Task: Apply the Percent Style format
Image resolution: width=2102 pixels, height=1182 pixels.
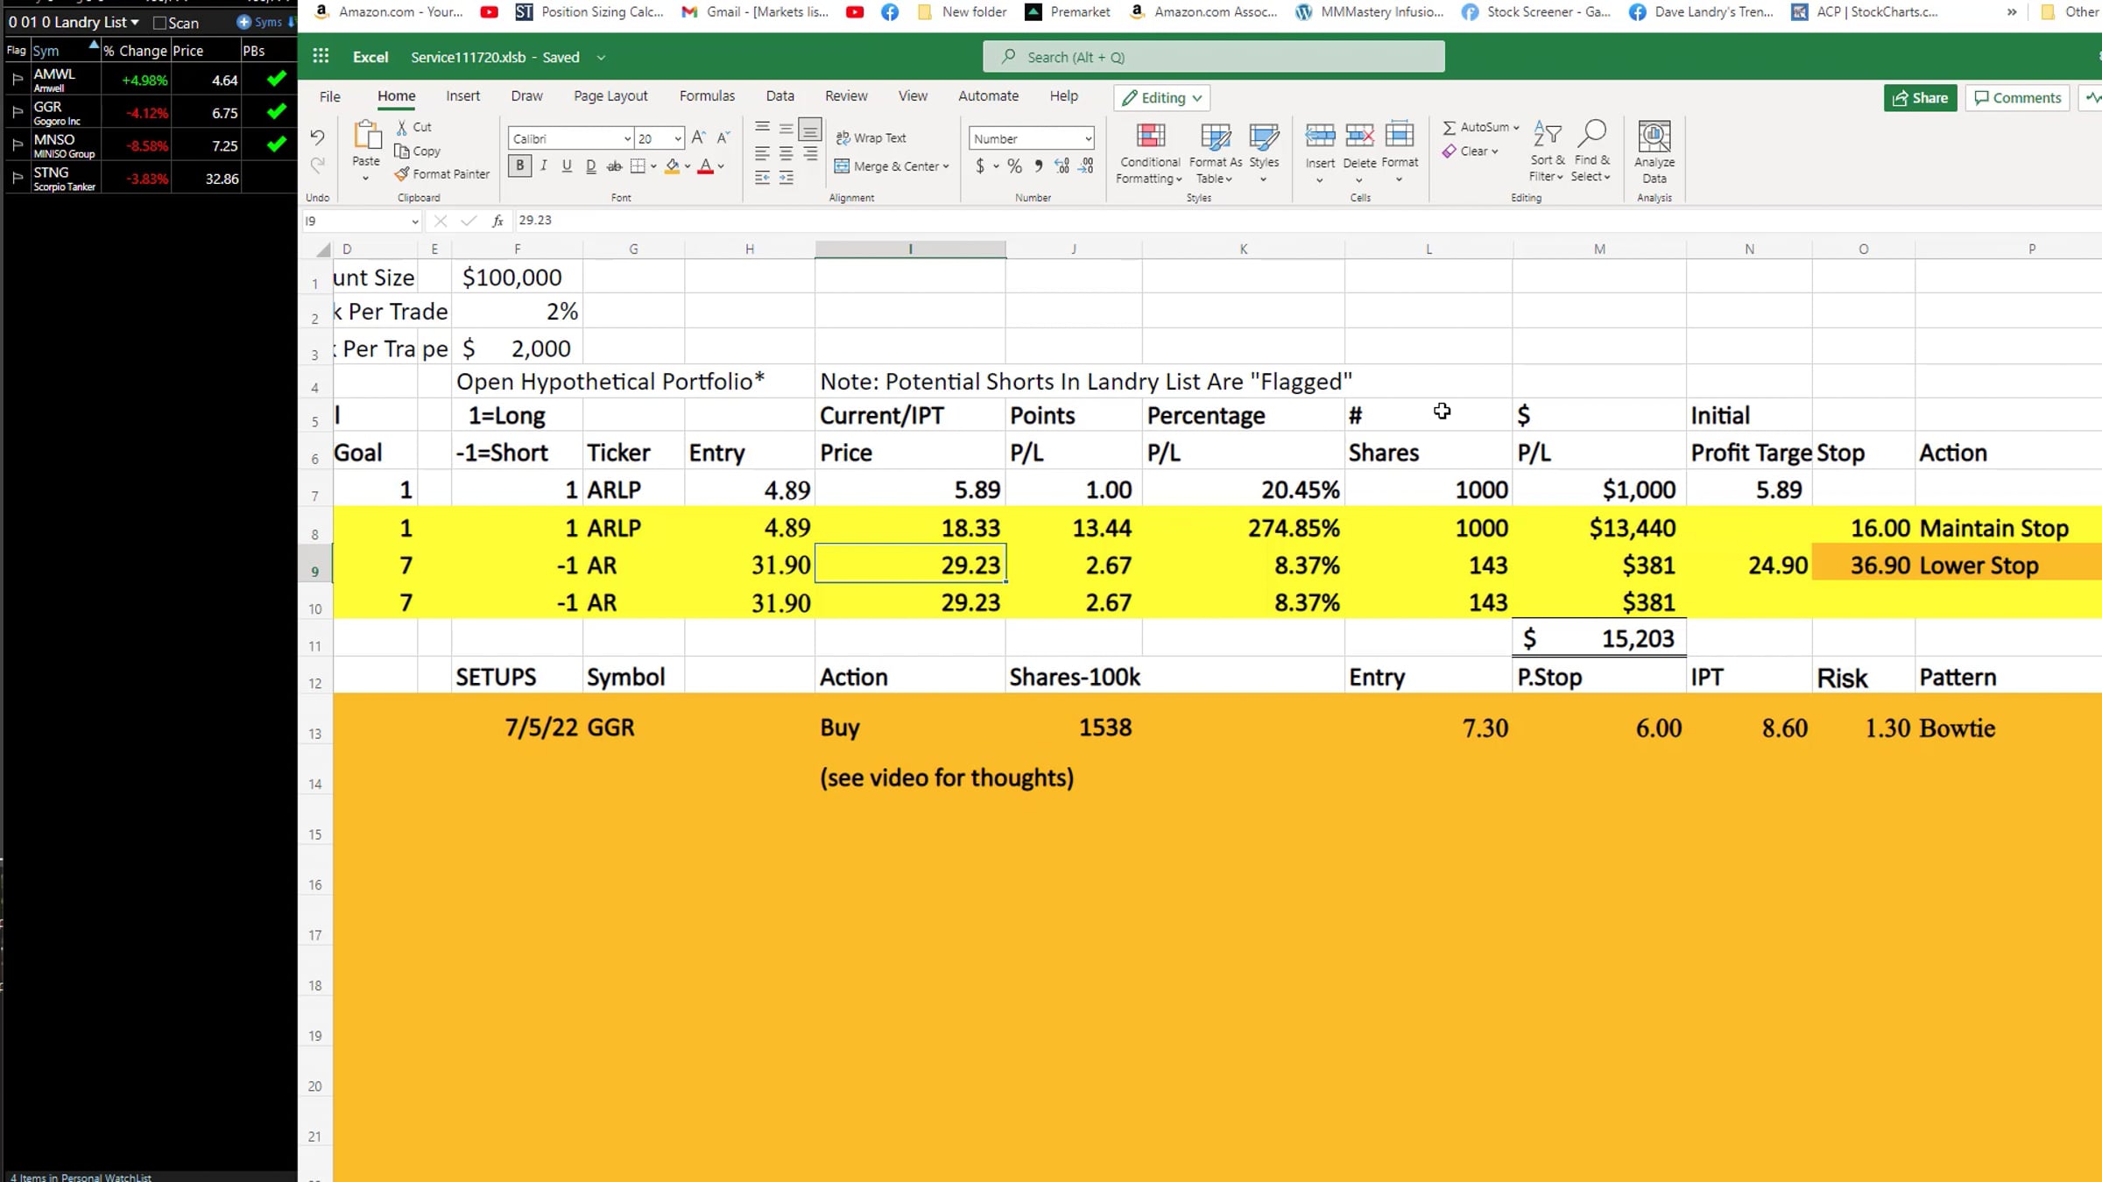Action: [x=1014, y=165]
